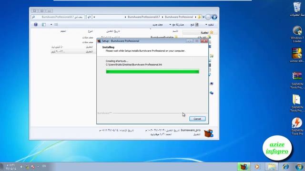Select the DAEMON Tools Pro lightning shortcut
305x171 pixels.
click(x=297, y=126)
